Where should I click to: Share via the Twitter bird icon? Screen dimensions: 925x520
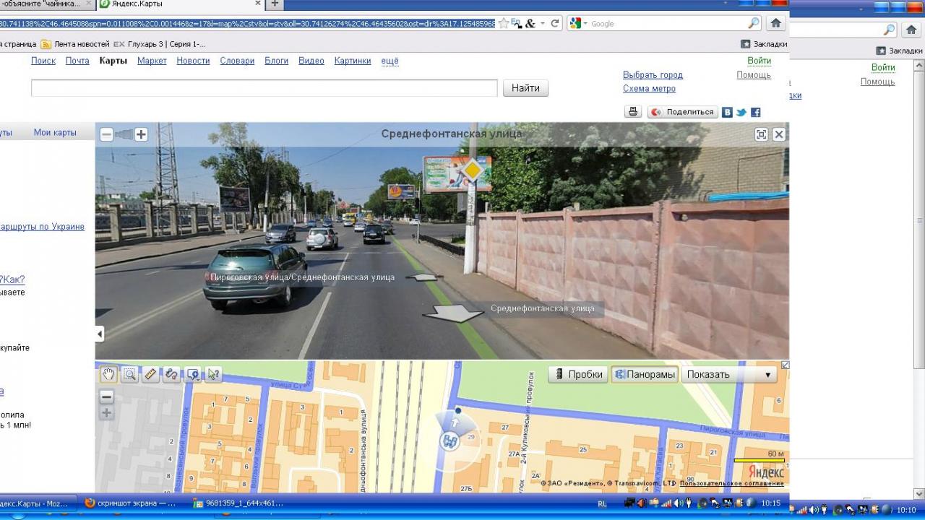pos(741,113)
